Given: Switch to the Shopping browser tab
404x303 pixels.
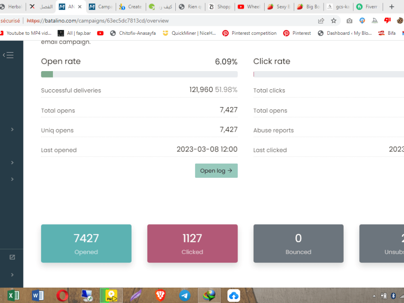Looking at the screenshot, I should coord(220,6).
